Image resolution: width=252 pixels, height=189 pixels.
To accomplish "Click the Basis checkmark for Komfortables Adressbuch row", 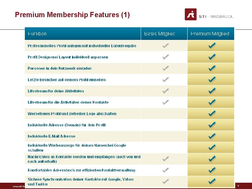I will (x=166, y=170).
